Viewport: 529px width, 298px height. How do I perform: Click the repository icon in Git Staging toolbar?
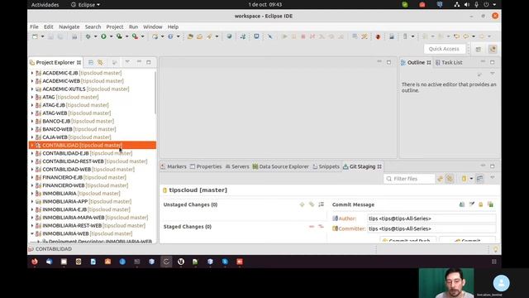coord(464,179)
